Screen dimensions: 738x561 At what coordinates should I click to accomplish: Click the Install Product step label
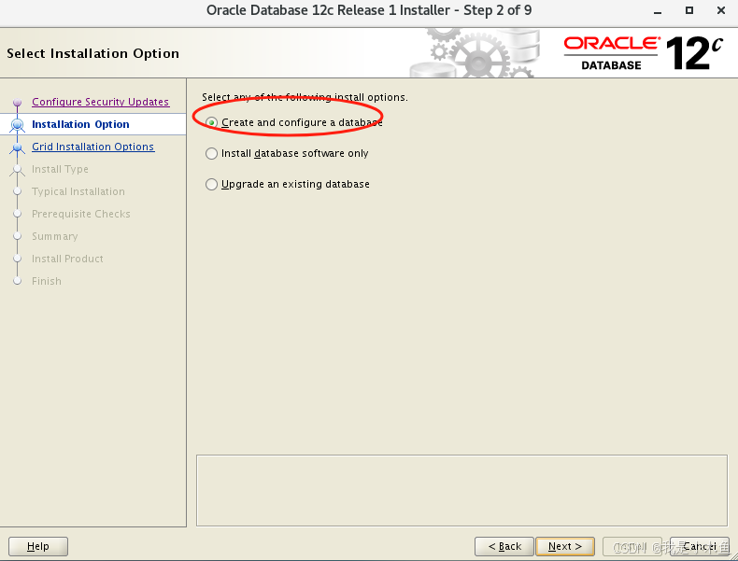(67, 259)
